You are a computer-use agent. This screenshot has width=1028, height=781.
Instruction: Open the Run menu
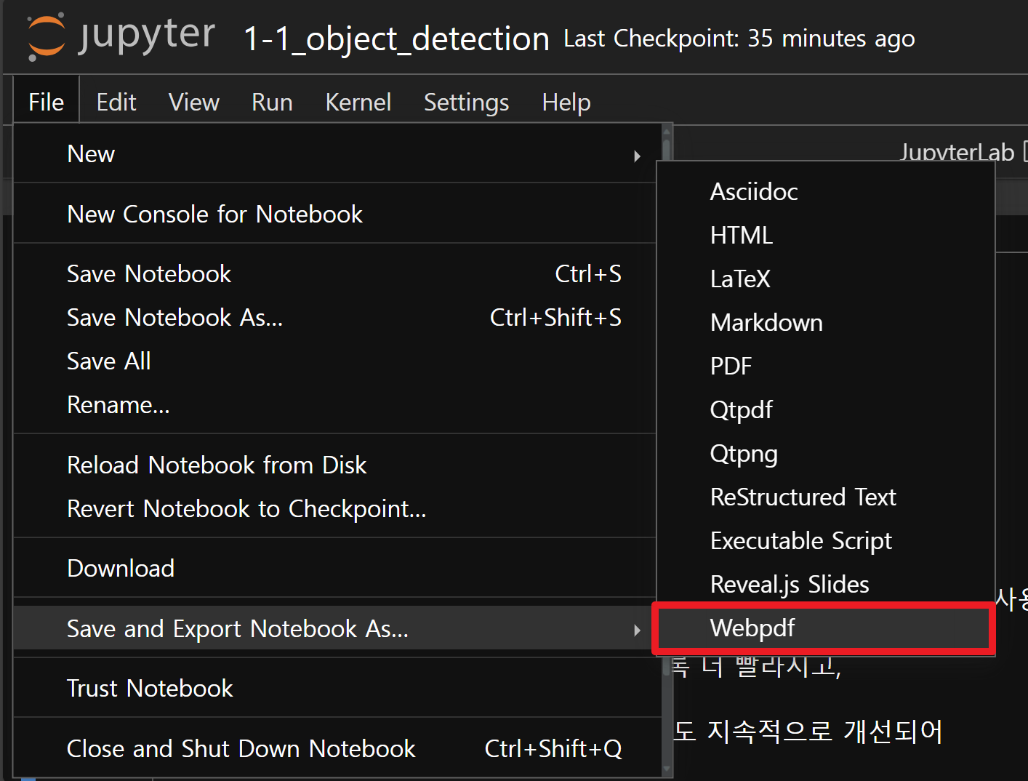tap(272, 102)
